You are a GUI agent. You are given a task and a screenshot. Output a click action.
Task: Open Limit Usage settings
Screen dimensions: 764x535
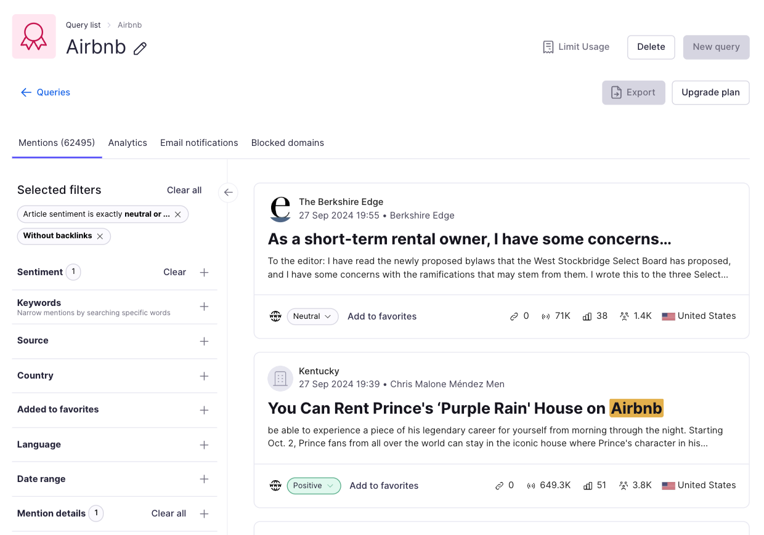[575, 46]
